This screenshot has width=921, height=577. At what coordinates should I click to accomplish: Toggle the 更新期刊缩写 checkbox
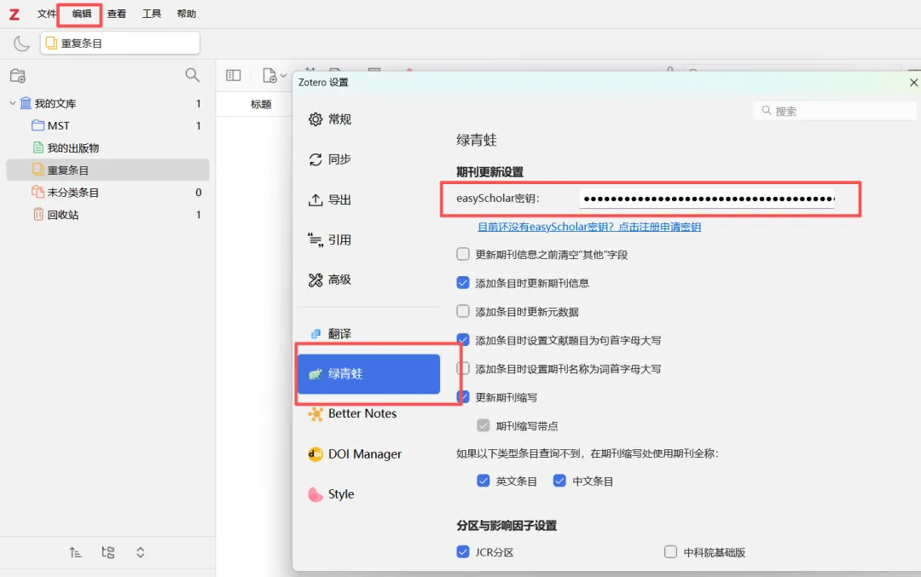pos(463,397)
